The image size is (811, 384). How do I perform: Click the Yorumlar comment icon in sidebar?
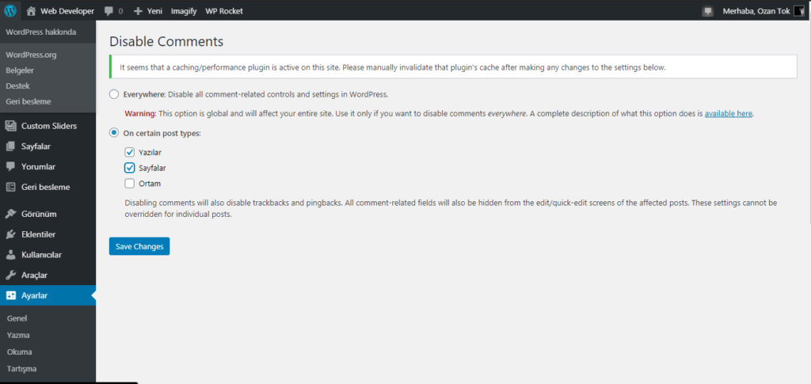point(11,167)
